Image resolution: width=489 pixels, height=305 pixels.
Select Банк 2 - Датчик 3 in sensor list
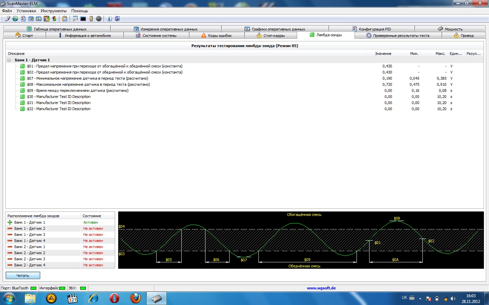pyautogui.click(x=60, y=259)
